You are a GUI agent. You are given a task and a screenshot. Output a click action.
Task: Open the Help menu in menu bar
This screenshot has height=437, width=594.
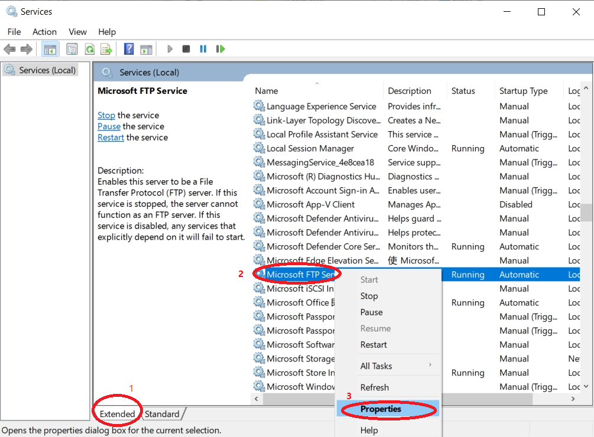click(107, 32)
